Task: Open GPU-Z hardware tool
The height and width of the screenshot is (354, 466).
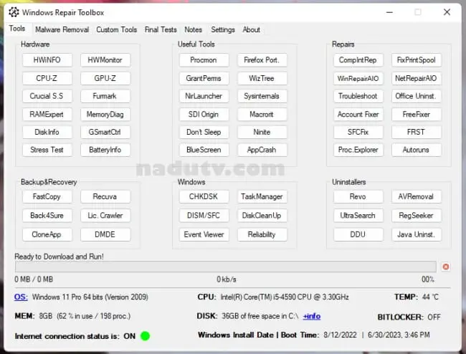Action: point(105,78)
